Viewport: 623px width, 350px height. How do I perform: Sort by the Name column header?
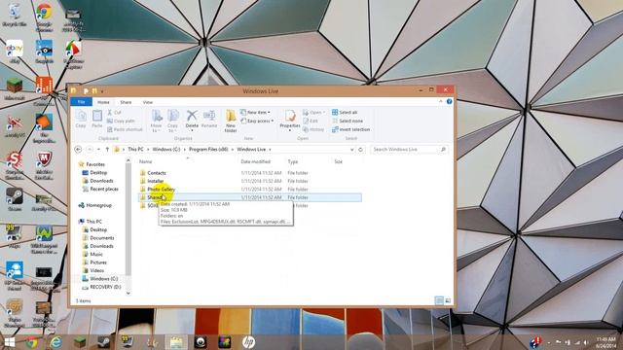coord(145,161)
